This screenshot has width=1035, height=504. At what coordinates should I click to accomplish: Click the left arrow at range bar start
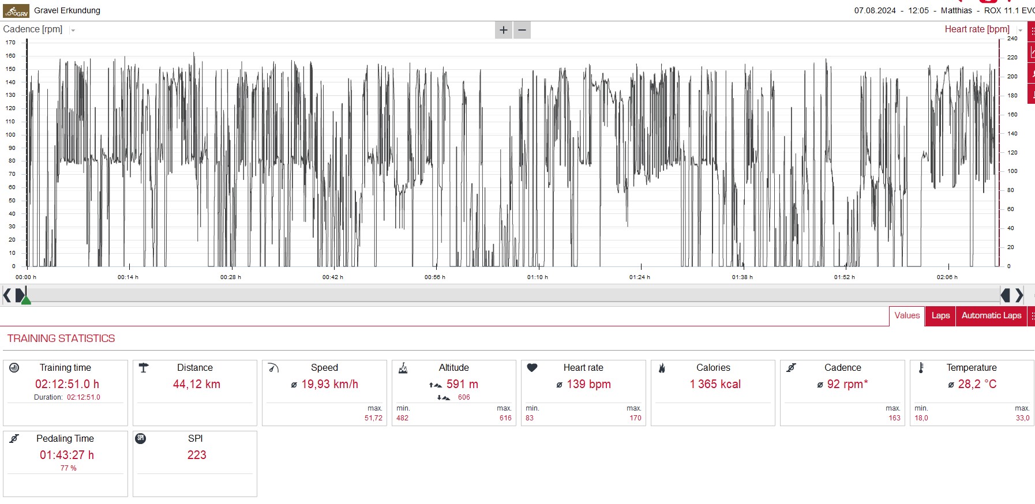point(7,296)
